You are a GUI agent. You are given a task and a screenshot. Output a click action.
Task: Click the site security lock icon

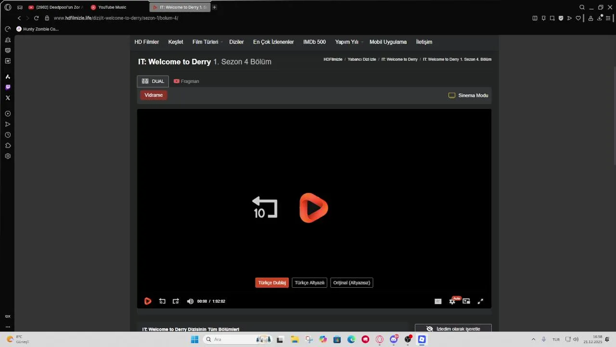click(x=47, y=18)
